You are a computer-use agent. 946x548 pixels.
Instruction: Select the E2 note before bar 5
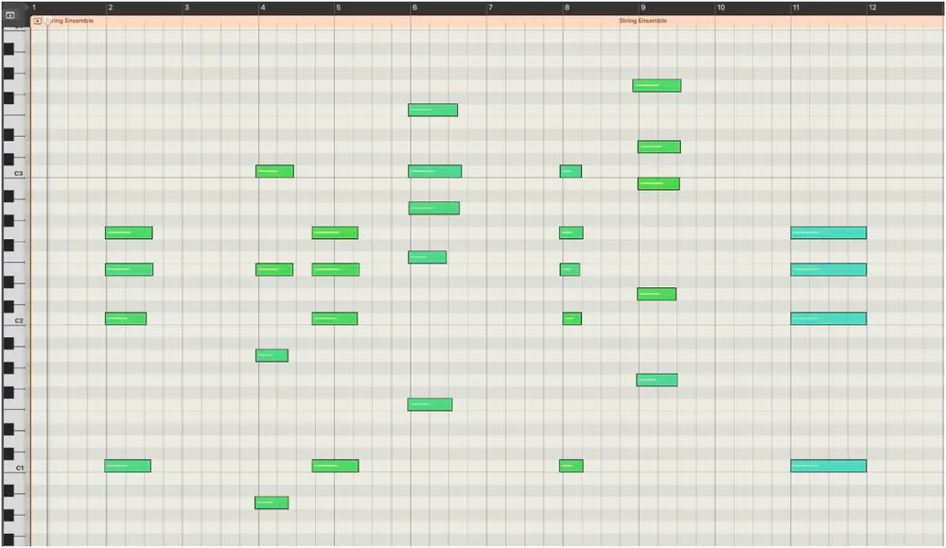point(336,269)
